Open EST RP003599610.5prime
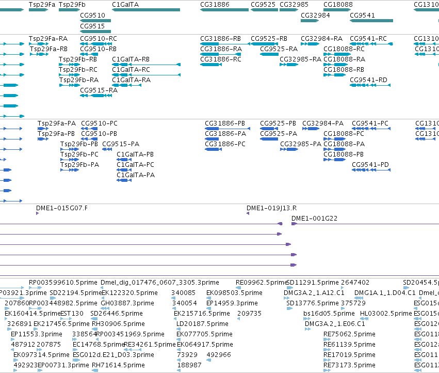 click(x=35, y=288)
